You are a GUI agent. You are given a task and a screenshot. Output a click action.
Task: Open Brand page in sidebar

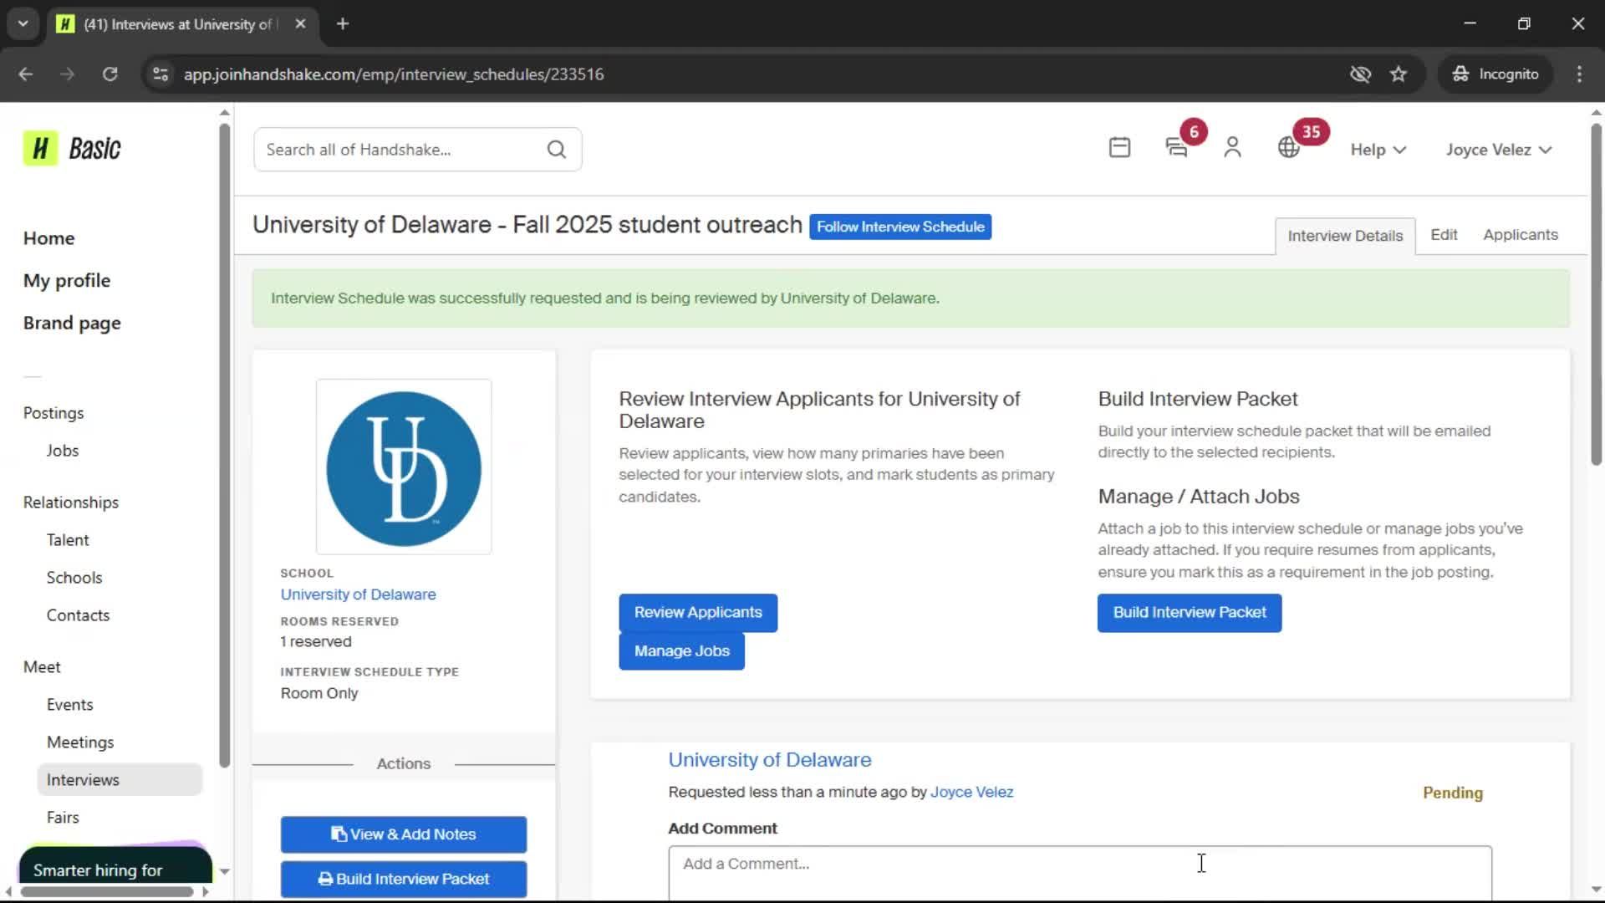72,324
